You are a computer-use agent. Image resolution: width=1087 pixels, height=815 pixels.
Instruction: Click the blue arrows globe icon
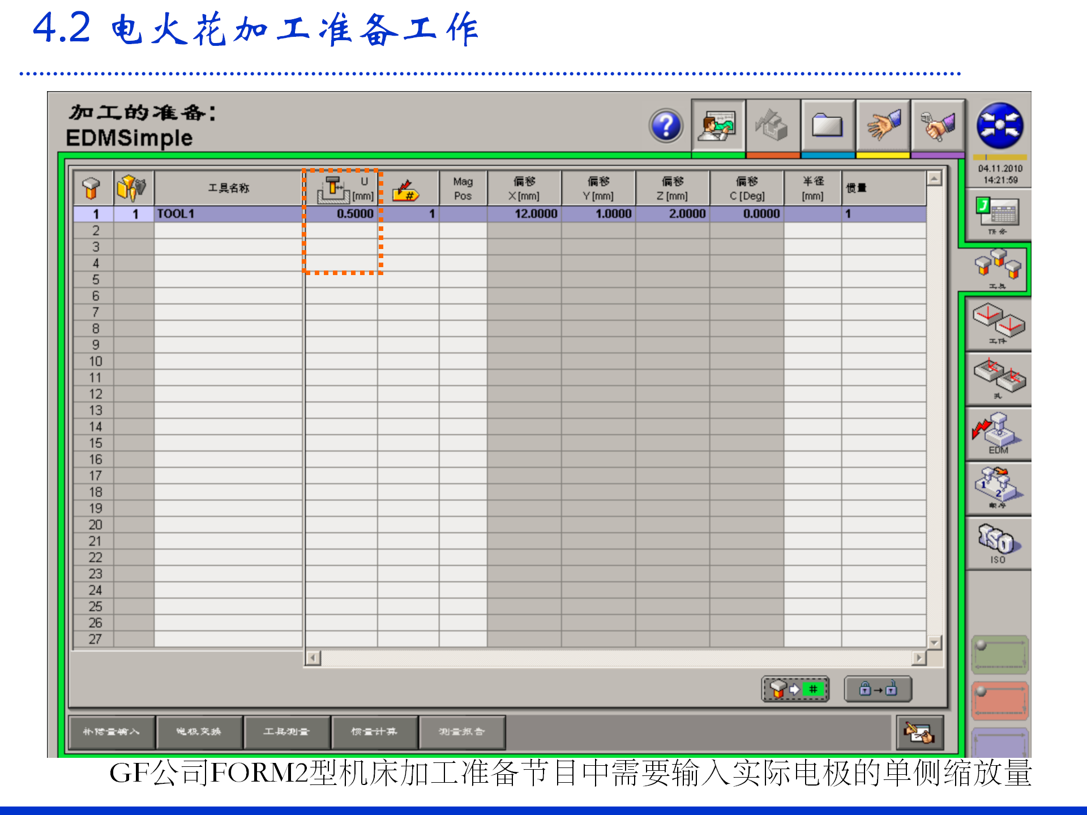(x=999, y=126)
